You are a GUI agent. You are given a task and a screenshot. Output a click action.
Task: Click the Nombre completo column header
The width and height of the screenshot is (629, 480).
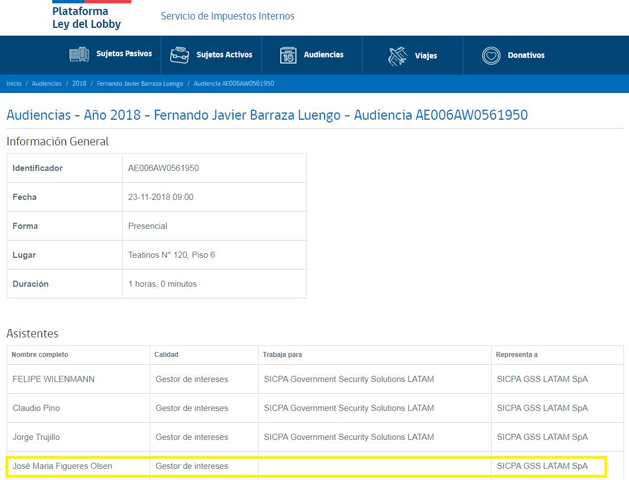[x=39, y=355]
